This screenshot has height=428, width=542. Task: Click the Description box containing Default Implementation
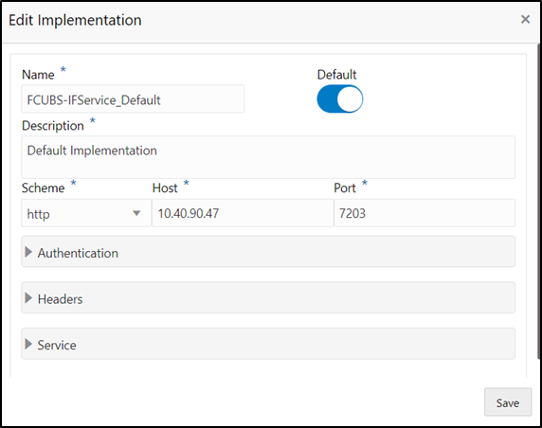pos(268,157)
